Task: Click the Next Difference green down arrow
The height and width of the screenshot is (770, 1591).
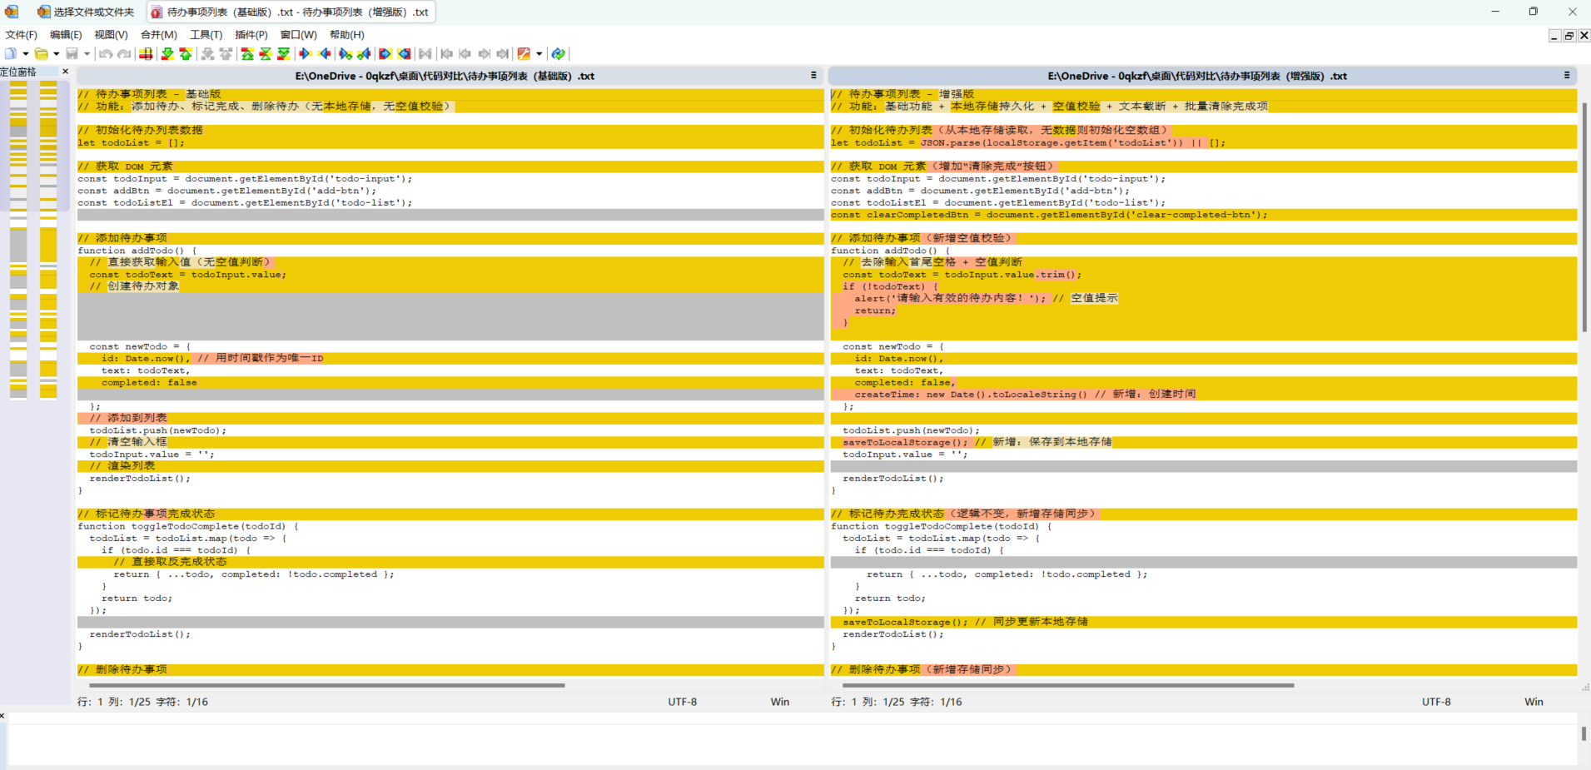Action: pyautogui.click(x=167, y=54)
